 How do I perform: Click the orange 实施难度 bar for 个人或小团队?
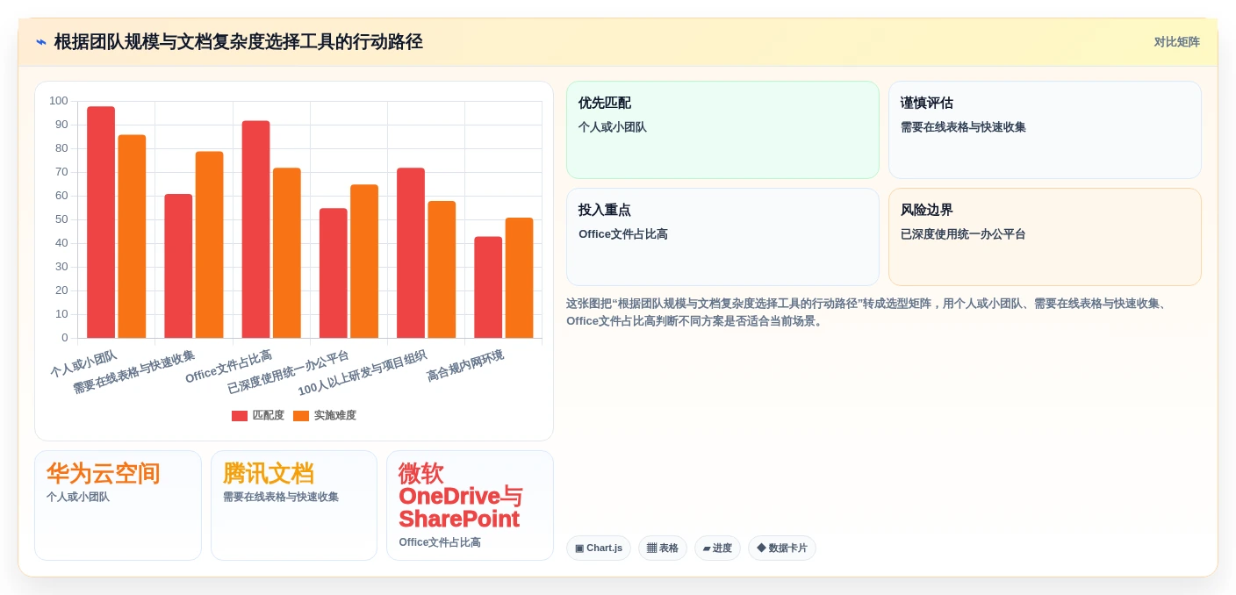[132, 236]
